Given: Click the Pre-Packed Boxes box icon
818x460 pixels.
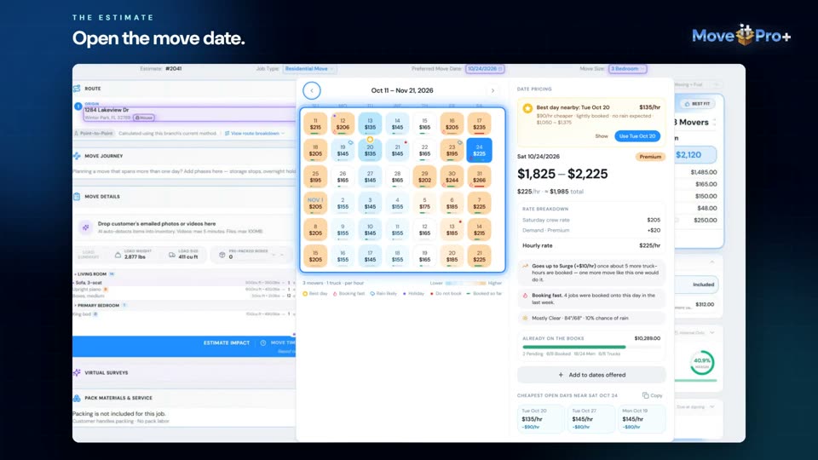Looking at the screenshot, I should 222,255.
